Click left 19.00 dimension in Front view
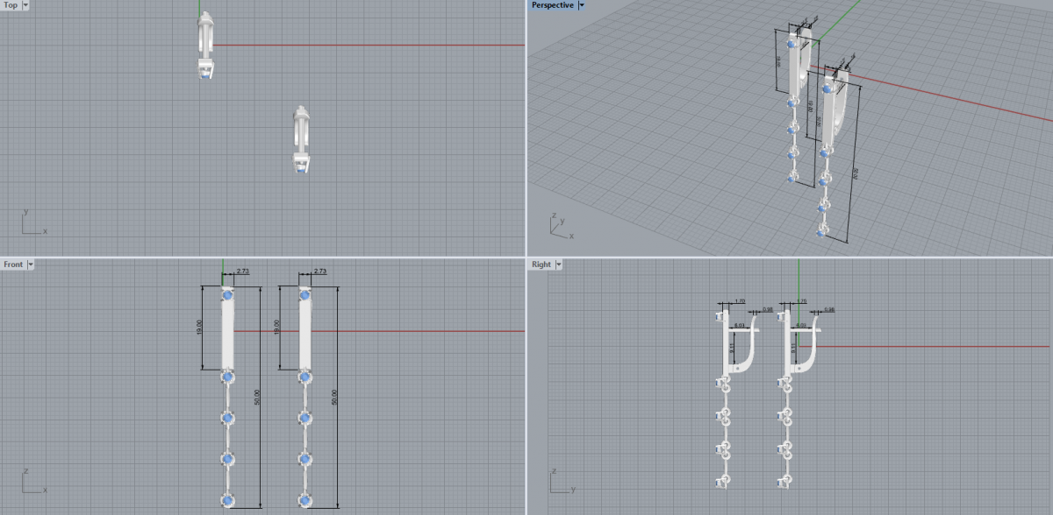Image resolution: width=1053 pixels, height=515 pixels. pos(201,327)
